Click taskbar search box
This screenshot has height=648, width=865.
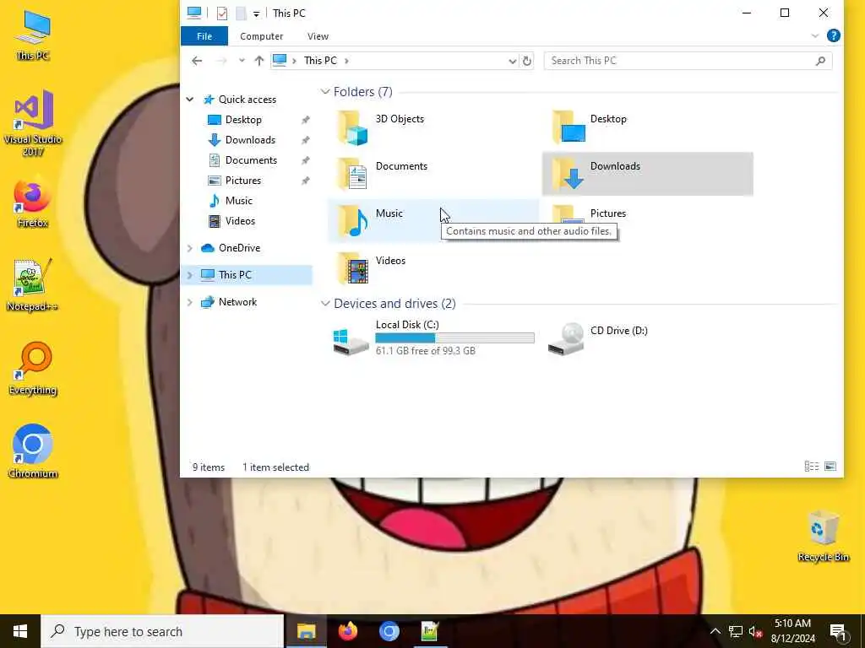coord(163,631)
